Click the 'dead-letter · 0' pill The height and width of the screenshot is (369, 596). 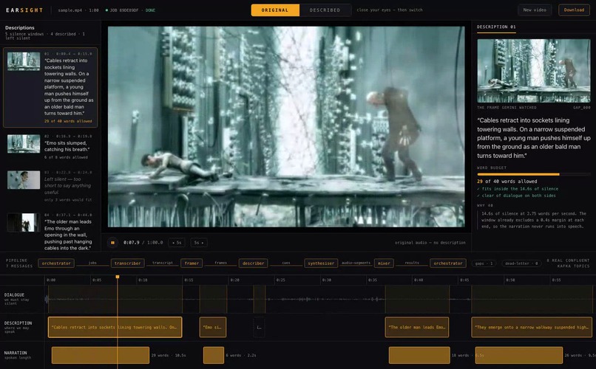tap(521, 263)
